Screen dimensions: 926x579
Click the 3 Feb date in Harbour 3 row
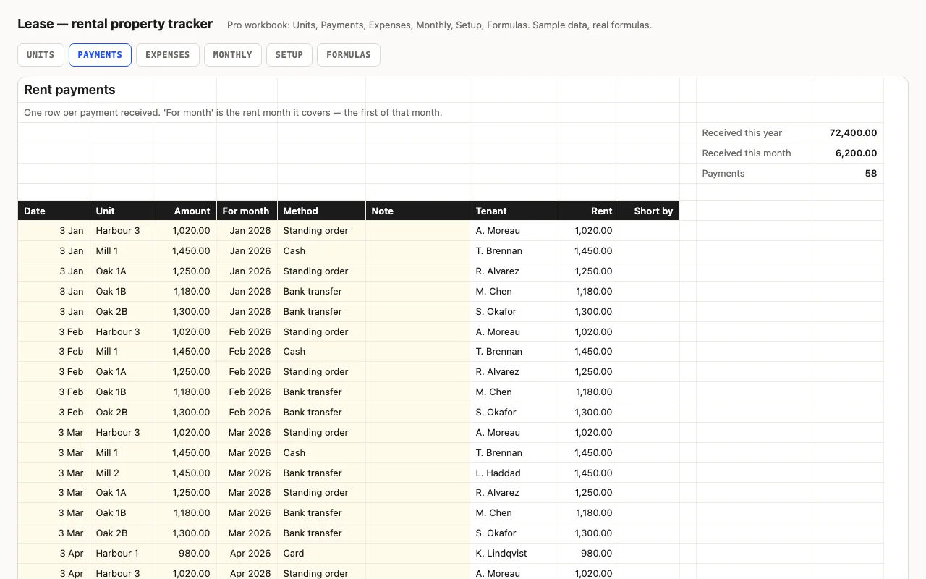click(54, 331)
